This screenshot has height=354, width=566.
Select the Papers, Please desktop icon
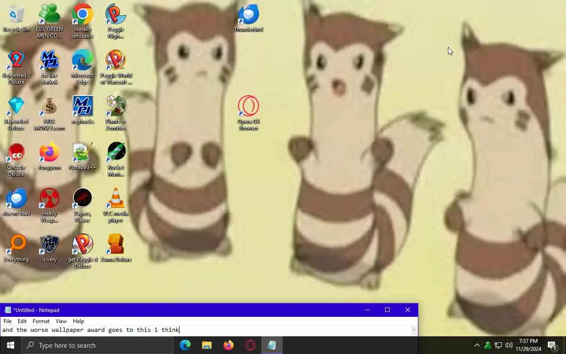coord(83,205)
